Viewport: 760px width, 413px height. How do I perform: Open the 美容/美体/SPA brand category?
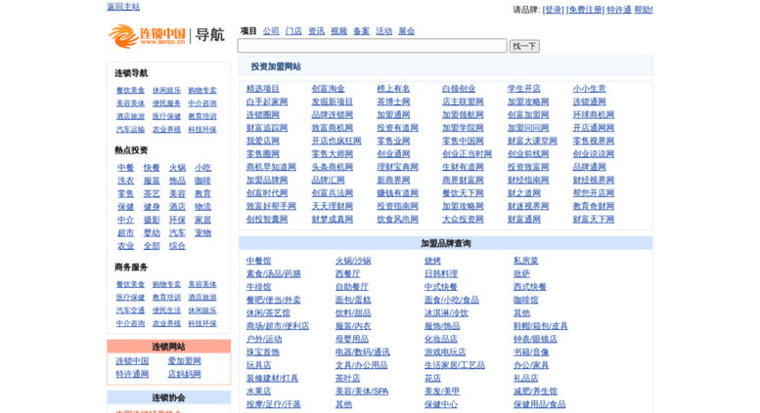[362, 392]
